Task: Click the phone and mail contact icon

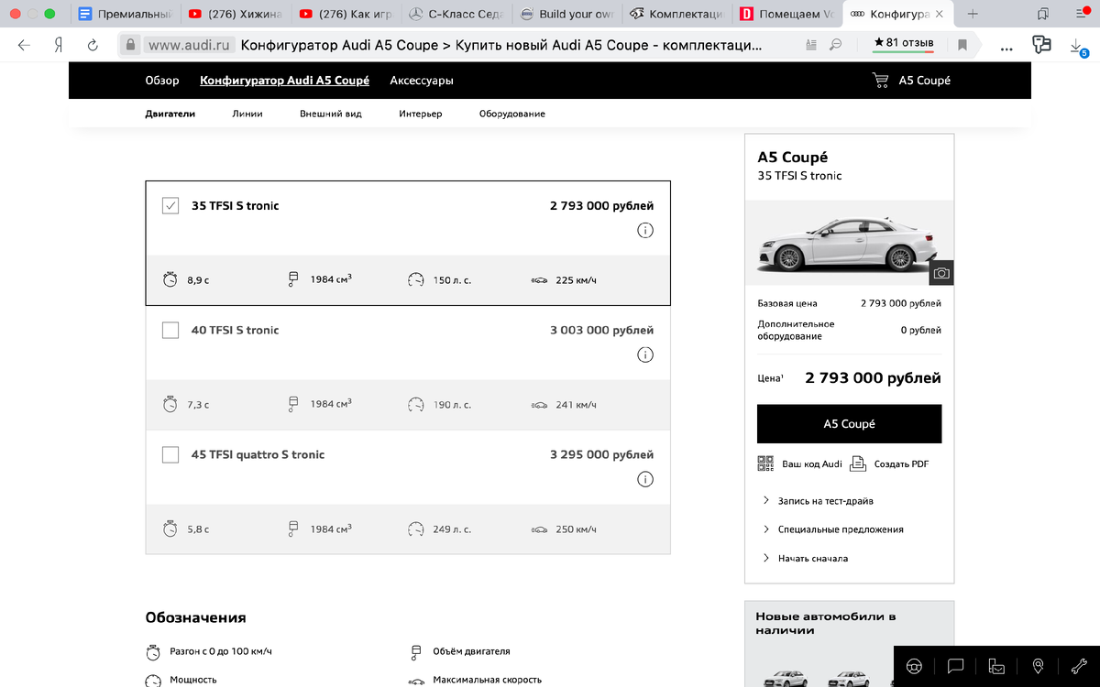Action: pyautogui.click(x=996, y=666)
